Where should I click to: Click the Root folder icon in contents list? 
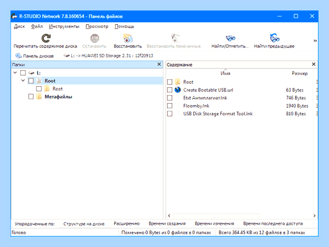(x=178, y=82)
